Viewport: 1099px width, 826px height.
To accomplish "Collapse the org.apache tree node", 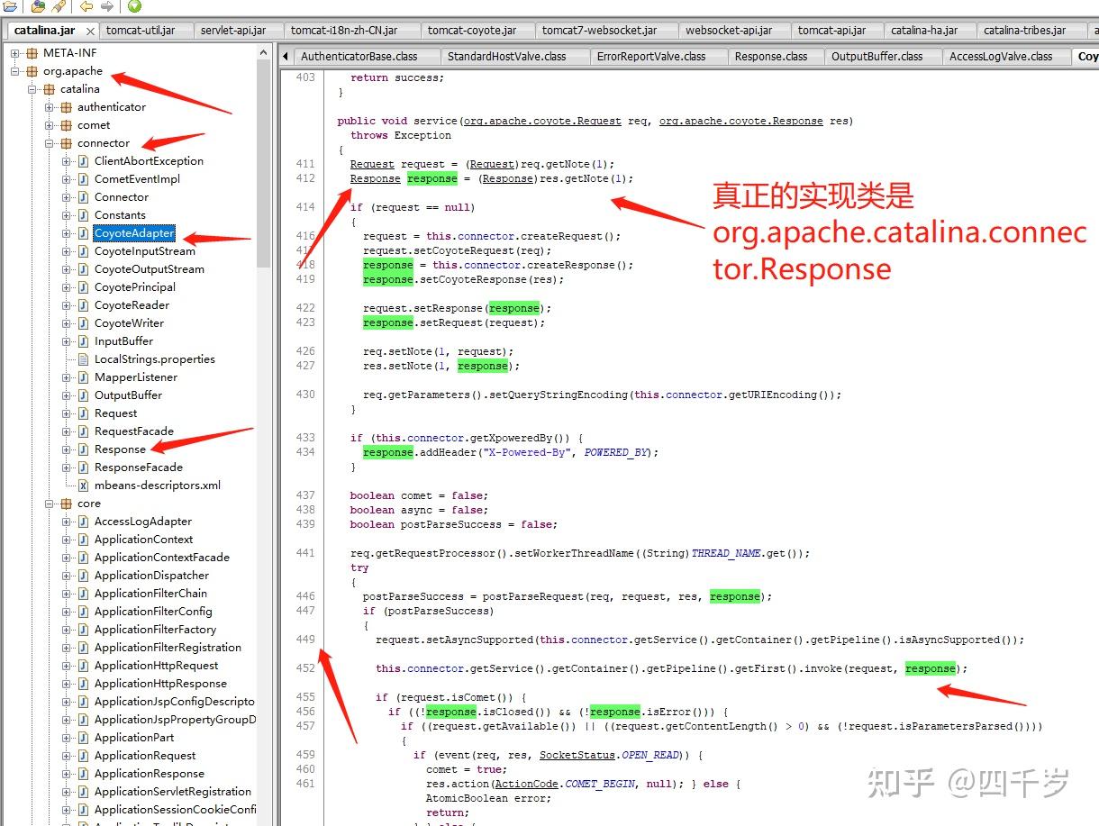I will point(15,71).
